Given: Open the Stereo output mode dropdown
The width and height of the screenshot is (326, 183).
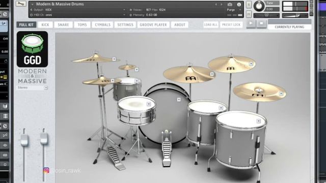Looking at the screenshot, I should (x=46, y=88).
